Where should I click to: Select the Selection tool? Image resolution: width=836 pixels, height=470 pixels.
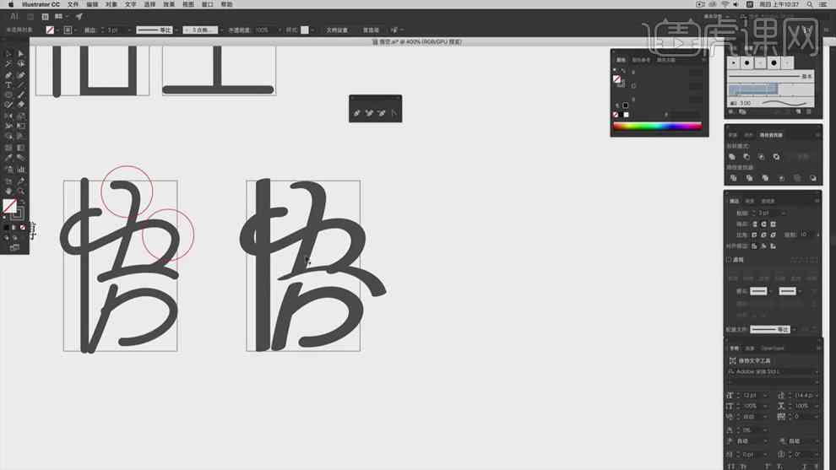tap(8, 53)
